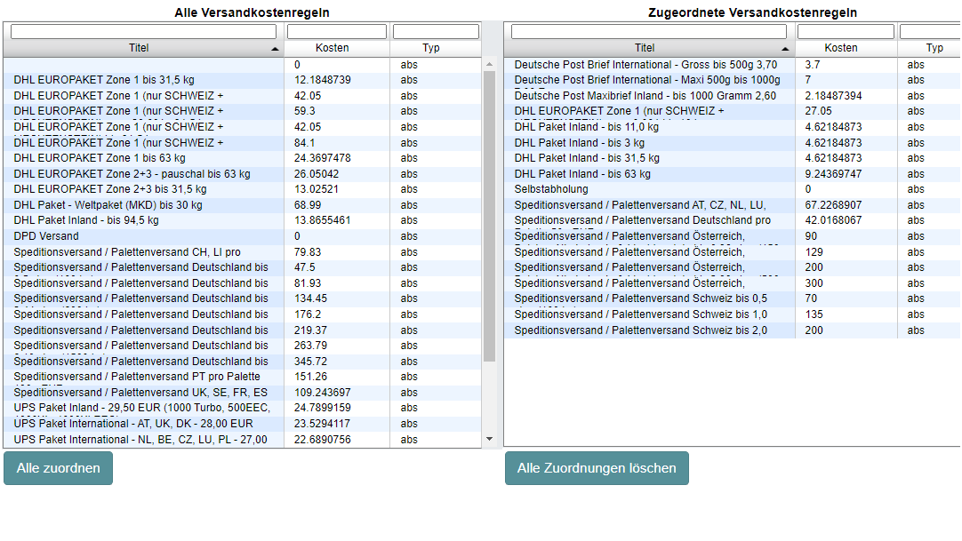This screenshot has width=962, height=541.
Task: Click the Alle zuordnen button
Action: coord(59,468)
